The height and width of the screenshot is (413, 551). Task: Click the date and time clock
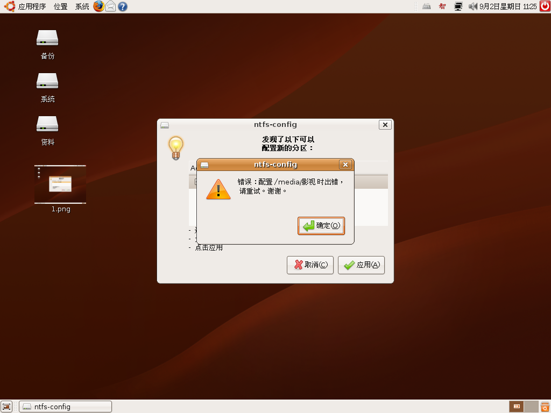pos(508,6)
